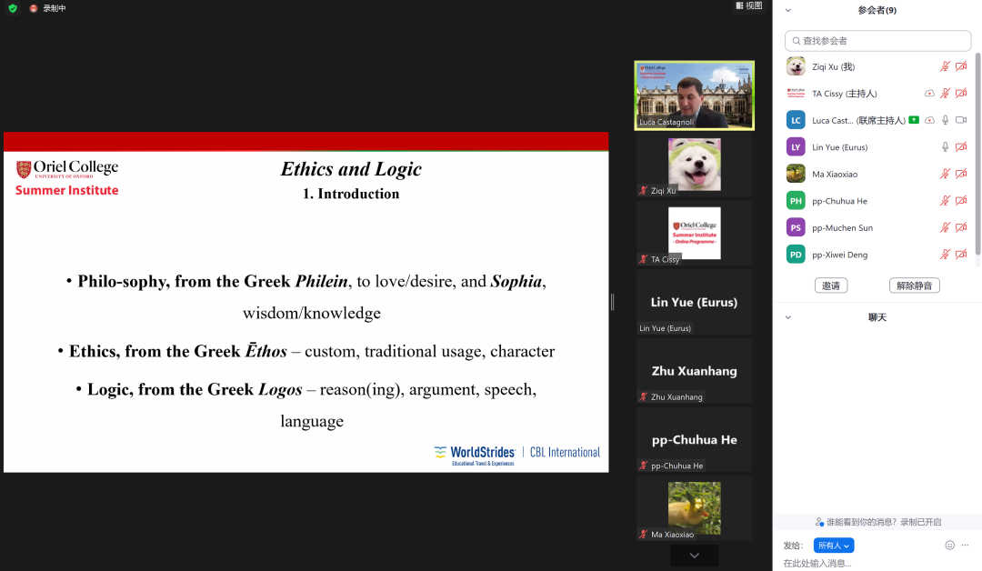Select Zhu Xuanhang's video tile
The width and height of the screenshot is (982, 571).
695,371
